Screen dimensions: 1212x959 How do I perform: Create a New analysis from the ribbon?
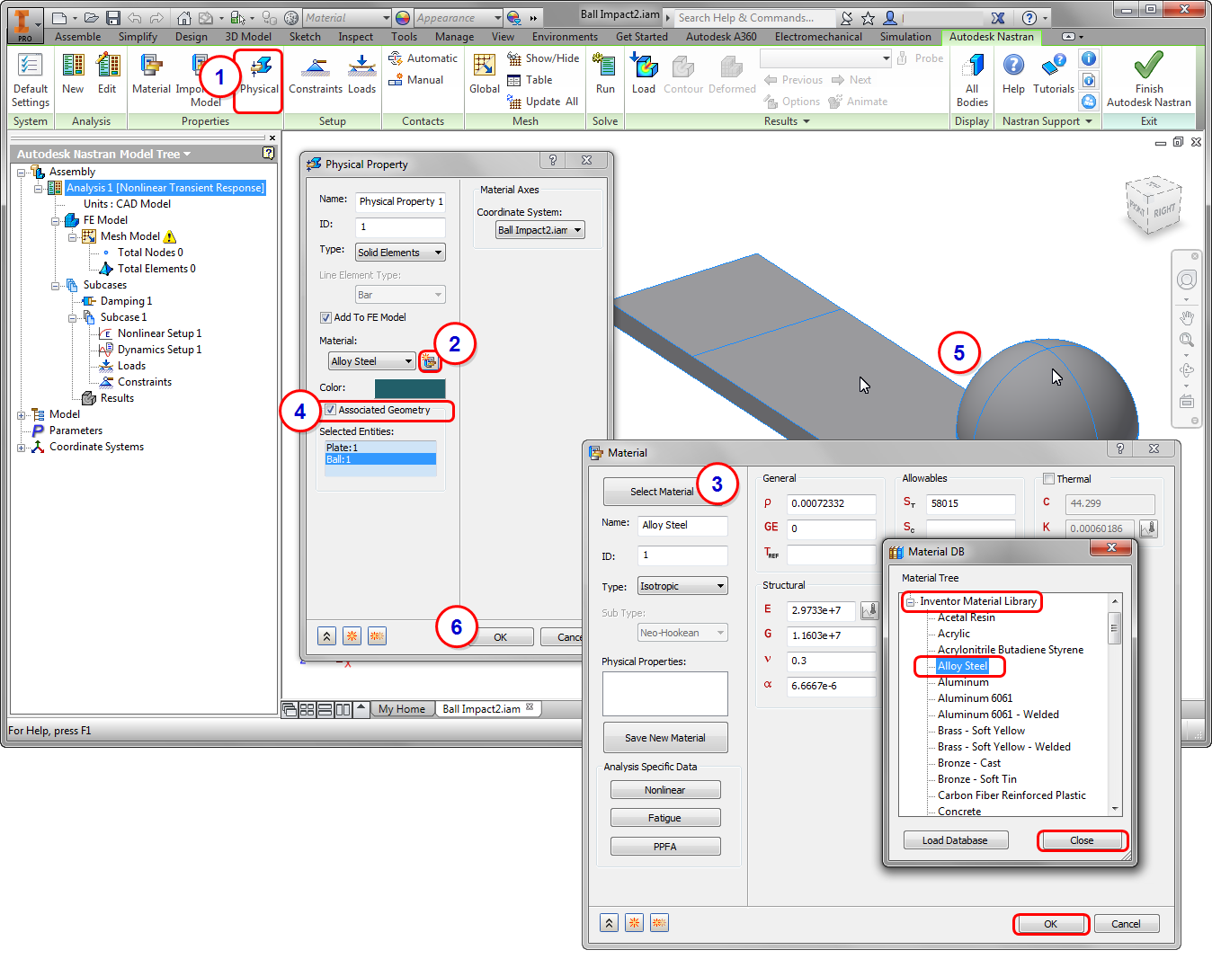point(73,74)
